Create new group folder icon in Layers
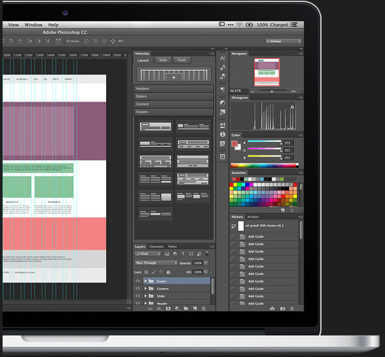 [186, 308]
